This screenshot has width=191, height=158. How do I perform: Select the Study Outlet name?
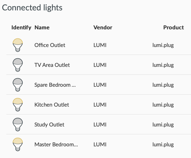point(49,125)
